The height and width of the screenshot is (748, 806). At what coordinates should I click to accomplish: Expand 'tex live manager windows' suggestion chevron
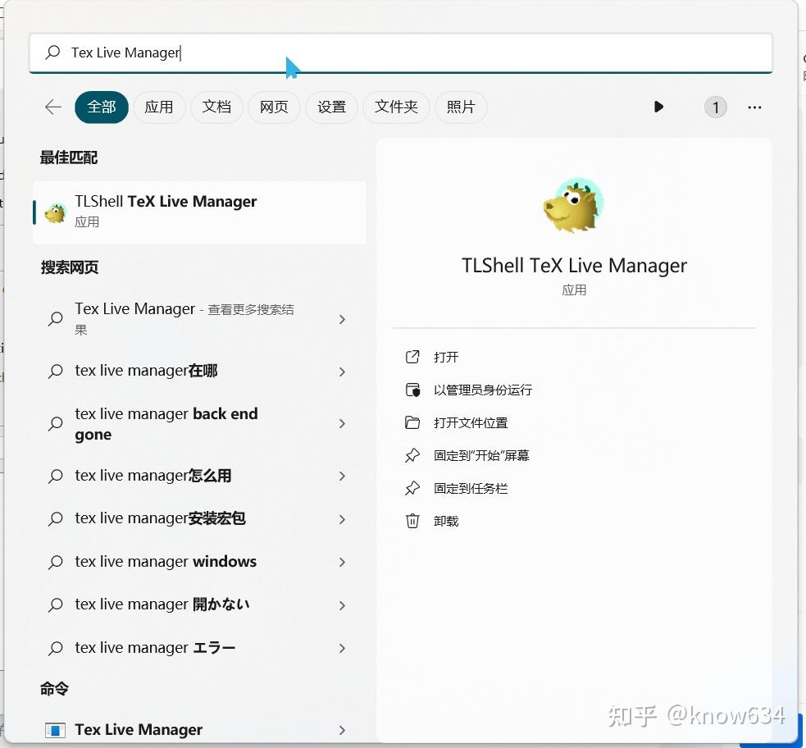(x=342, y=563)
